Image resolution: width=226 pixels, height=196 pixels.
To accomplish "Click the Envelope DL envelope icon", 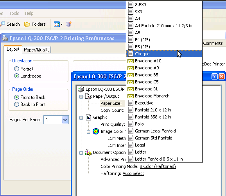I will point(131,89).
